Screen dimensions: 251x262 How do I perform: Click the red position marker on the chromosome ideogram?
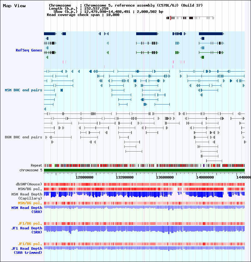tap(170, 18)
